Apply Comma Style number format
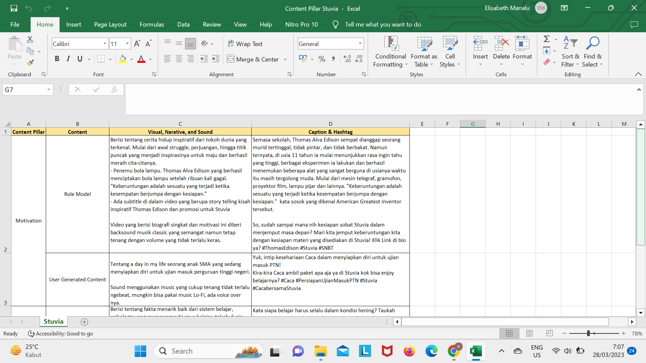 333,59
